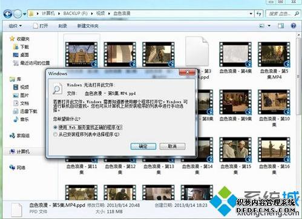Click the 打开 toolbar button
302x219 pixels.
tap(41, 26)
